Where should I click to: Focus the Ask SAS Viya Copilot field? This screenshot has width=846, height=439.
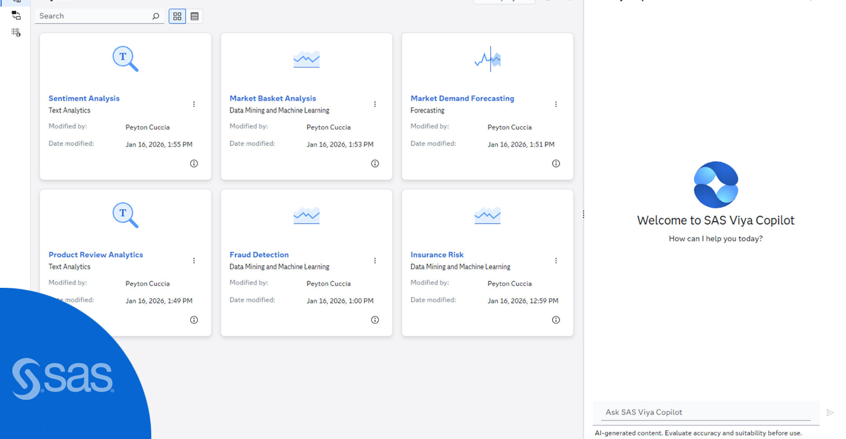click(706, 412)
